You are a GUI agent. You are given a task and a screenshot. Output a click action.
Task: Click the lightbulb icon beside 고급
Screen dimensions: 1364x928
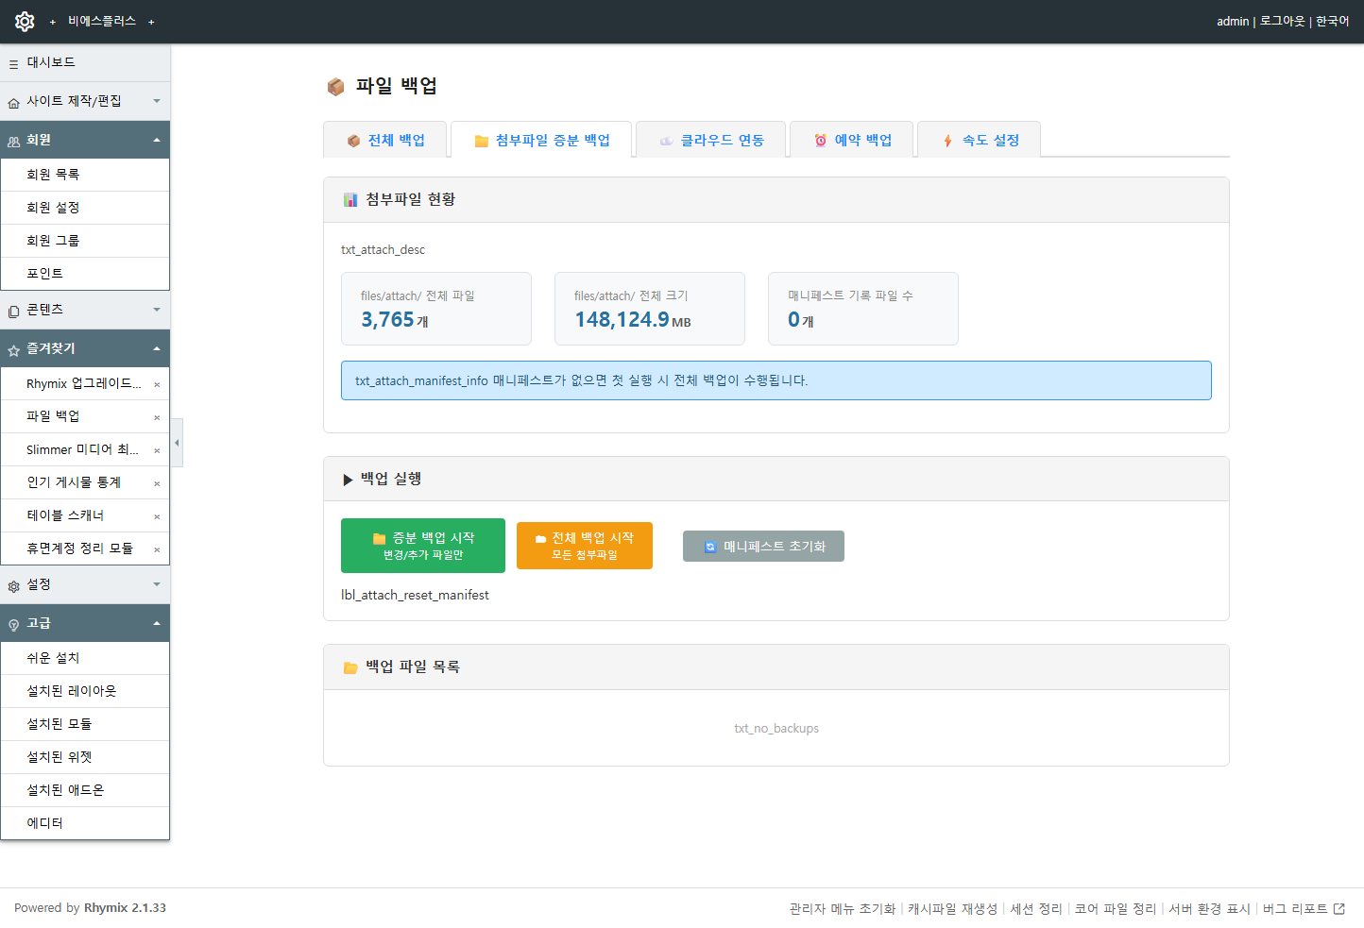(x=13, y=625)
